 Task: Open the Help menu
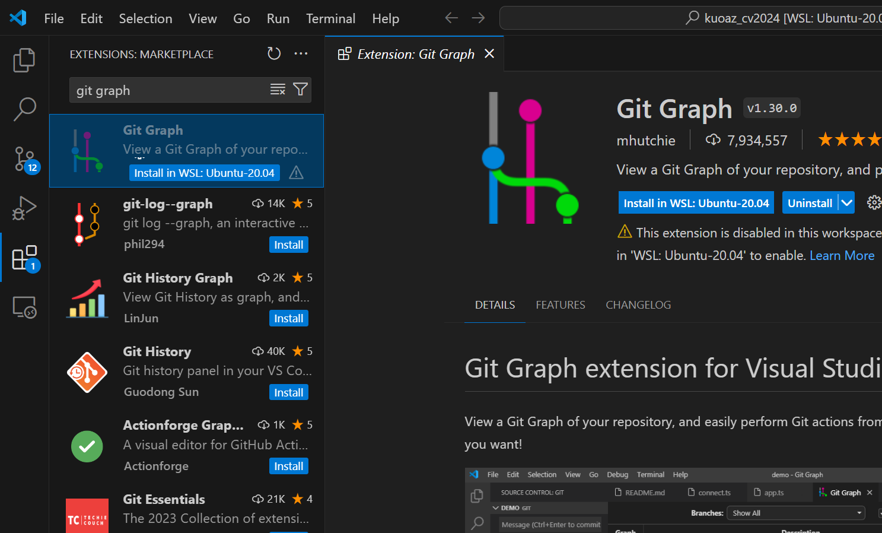point(386,18)
